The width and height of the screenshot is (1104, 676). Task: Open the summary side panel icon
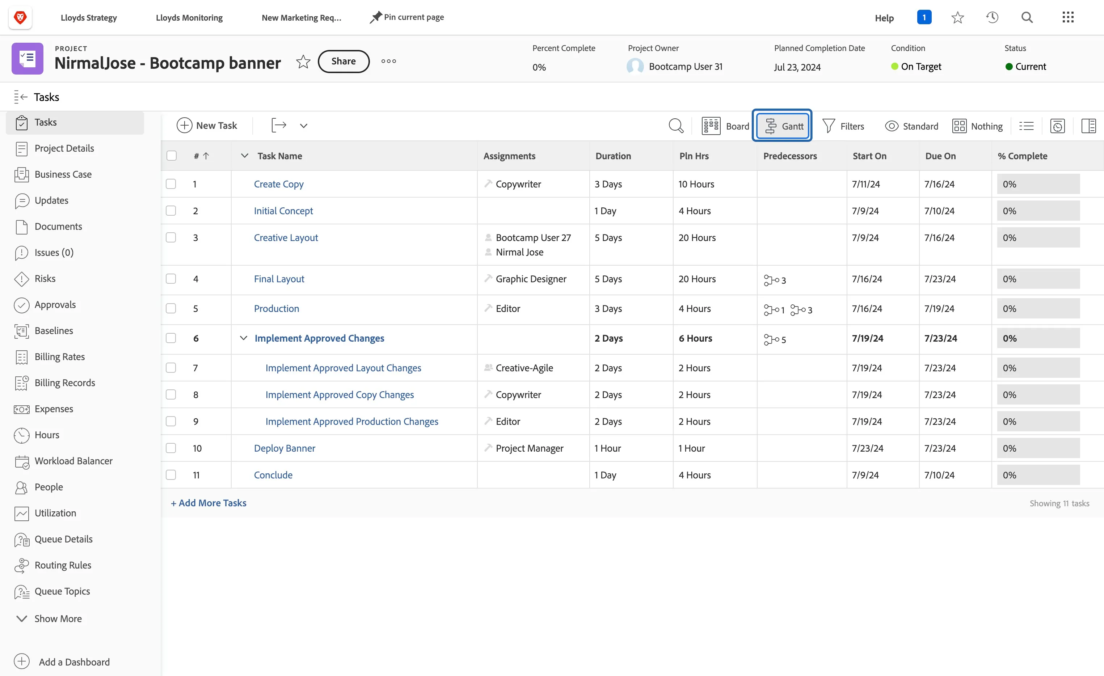(x=1088, y=126)
